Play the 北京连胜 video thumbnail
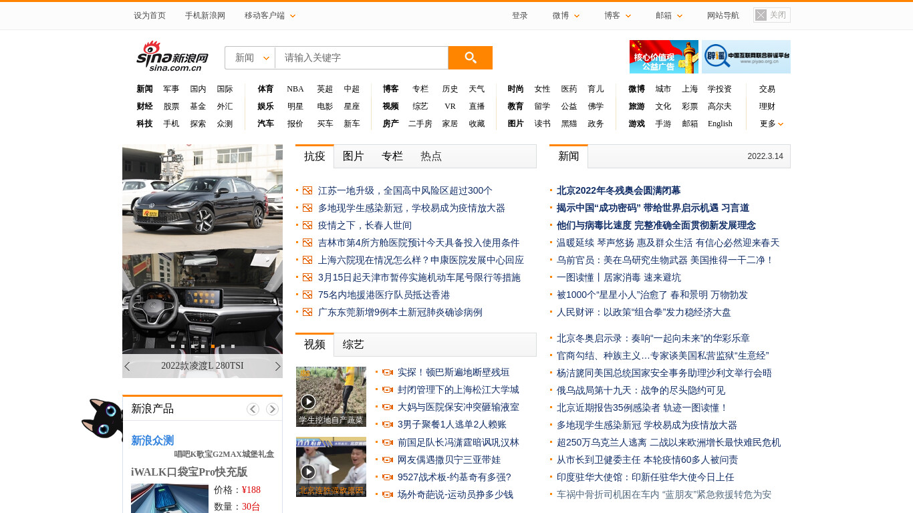Screen dimensions: 913x513 pos(331,467)
